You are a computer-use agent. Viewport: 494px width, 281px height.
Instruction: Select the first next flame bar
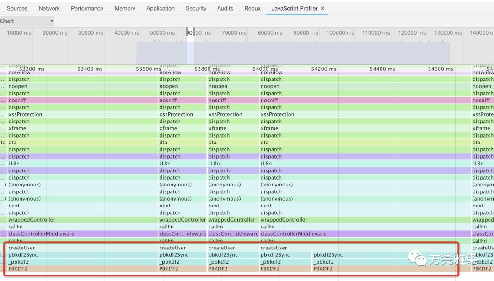[x=82, y=206]
